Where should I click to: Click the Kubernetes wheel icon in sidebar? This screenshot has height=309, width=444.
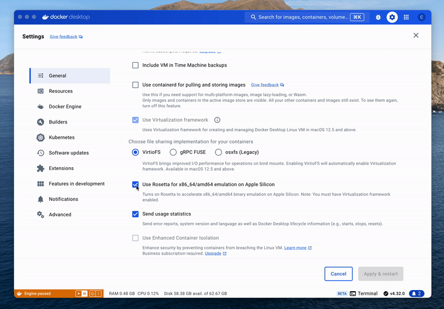click(41, 137)
